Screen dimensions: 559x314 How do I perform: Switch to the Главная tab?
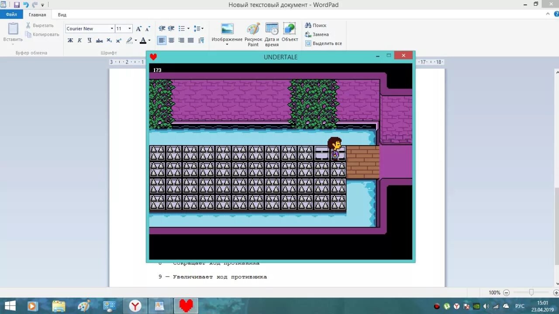(38, 15)
